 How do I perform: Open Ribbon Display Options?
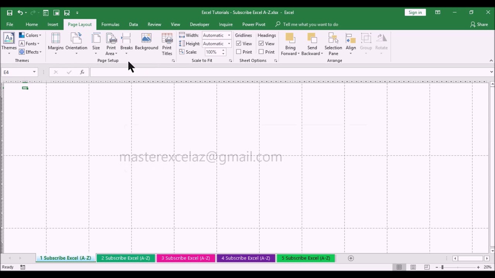[x=438, y=12]
